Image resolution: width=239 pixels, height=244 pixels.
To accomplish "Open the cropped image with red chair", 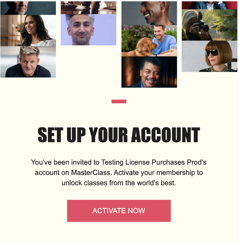I will point(209,5).
